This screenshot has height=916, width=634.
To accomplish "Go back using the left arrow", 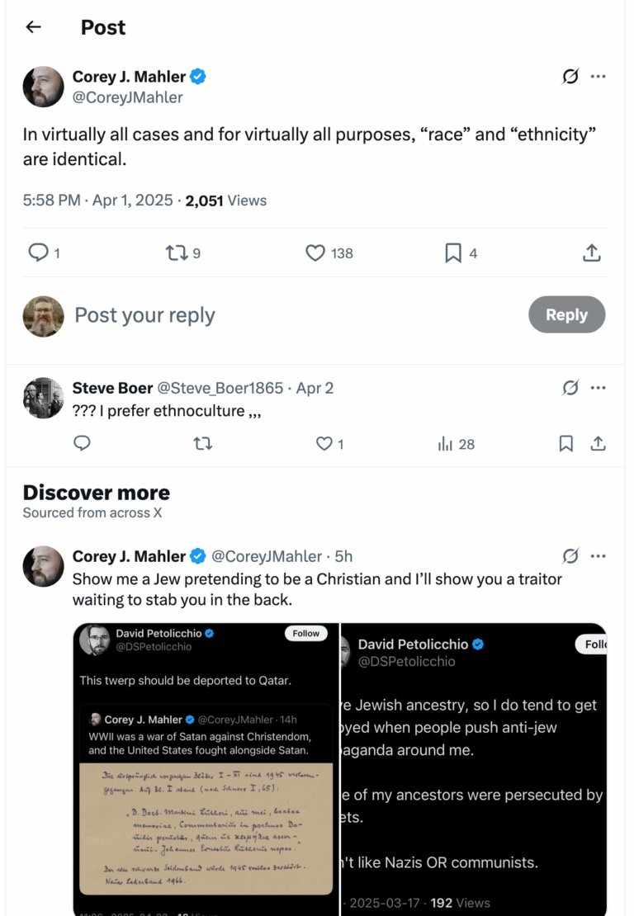I will [x=33, y=27].
